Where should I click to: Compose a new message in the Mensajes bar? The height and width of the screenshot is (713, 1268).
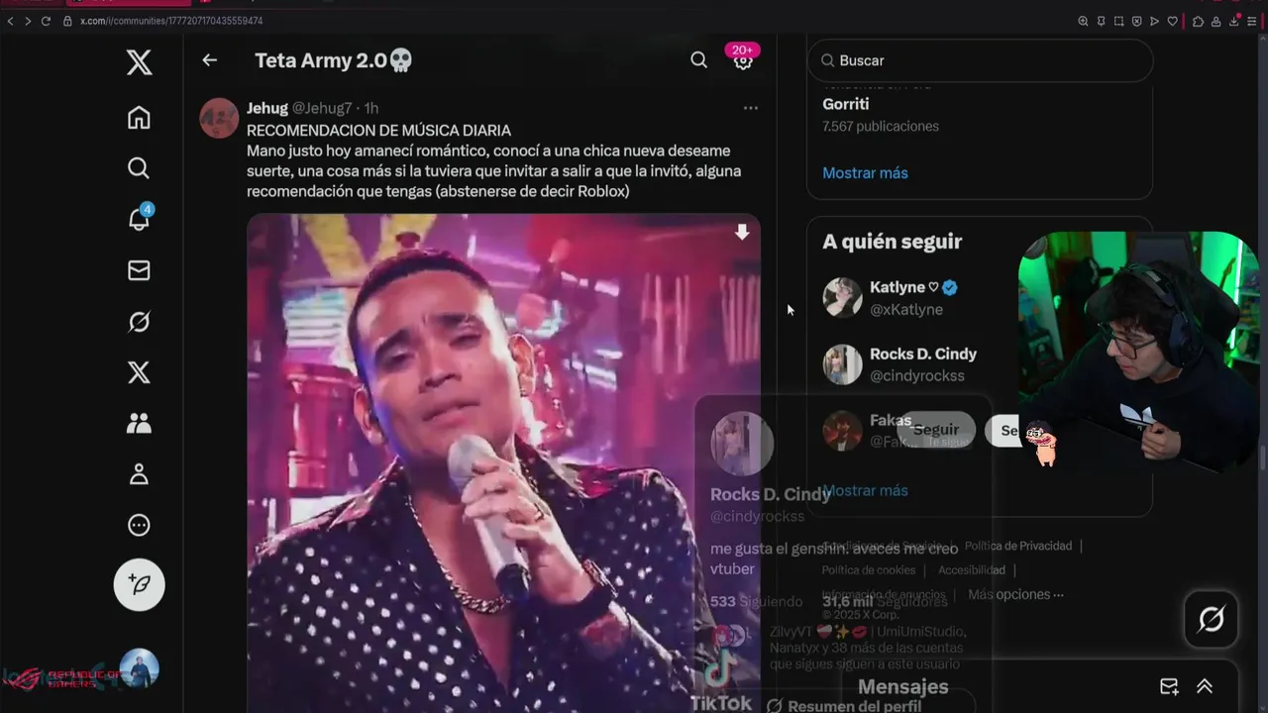pyautogui.click(x=1169, y=686)
